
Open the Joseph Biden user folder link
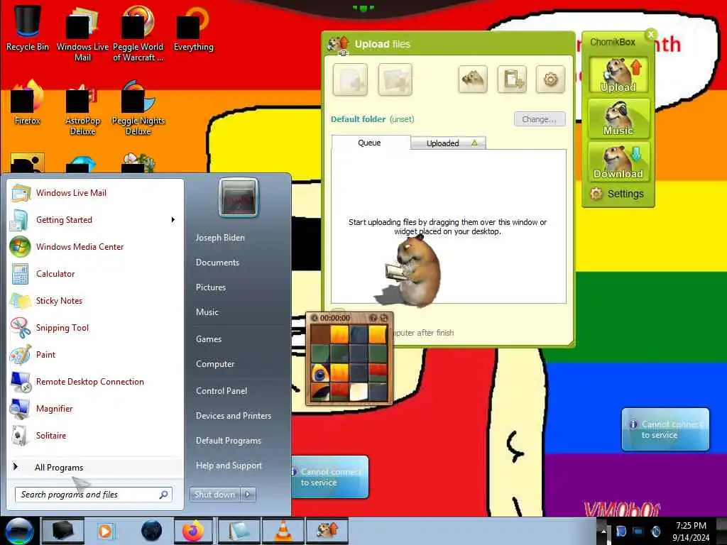[220, 237]
